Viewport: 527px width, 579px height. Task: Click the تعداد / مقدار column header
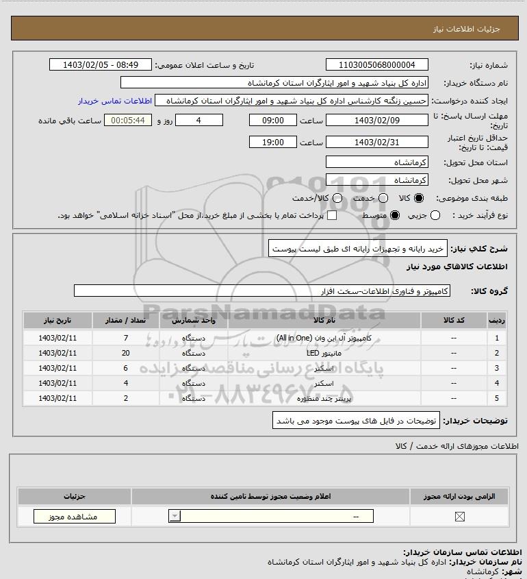point(126,320)
